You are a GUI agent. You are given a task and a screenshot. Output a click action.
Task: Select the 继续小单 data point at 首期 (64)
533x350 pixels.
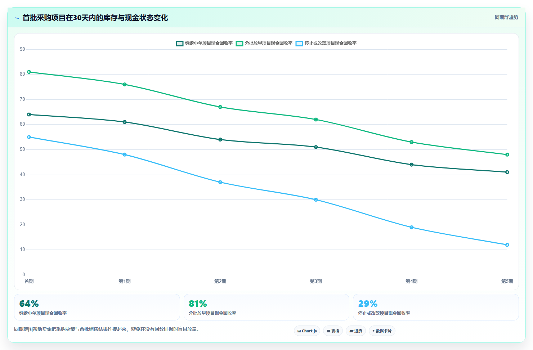coord(29,115)
